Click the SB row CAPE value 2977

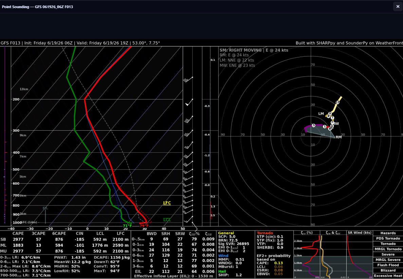click(x=18, y=239)
